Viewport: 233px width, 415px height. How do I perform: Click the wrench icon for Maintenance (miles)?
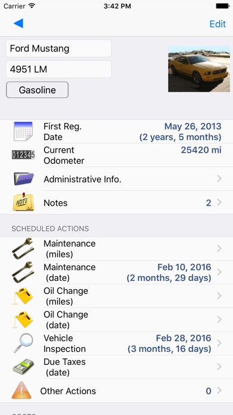click(x=23, y=249)
